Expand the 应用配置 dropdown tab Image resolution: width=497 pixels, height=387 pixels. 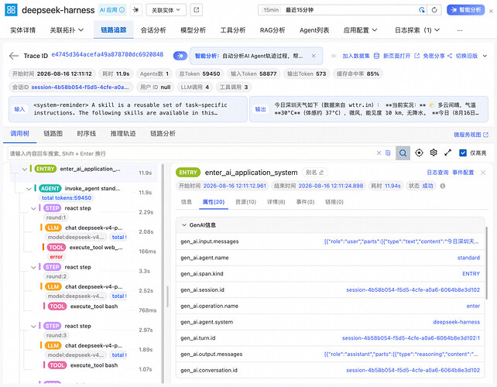(361, 30)
